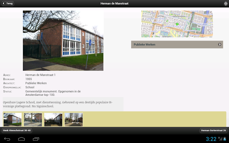This screenshot has height=143, width=229.
Task: Tap the Android back navigation icon
Action: click(x=7, y=139)
